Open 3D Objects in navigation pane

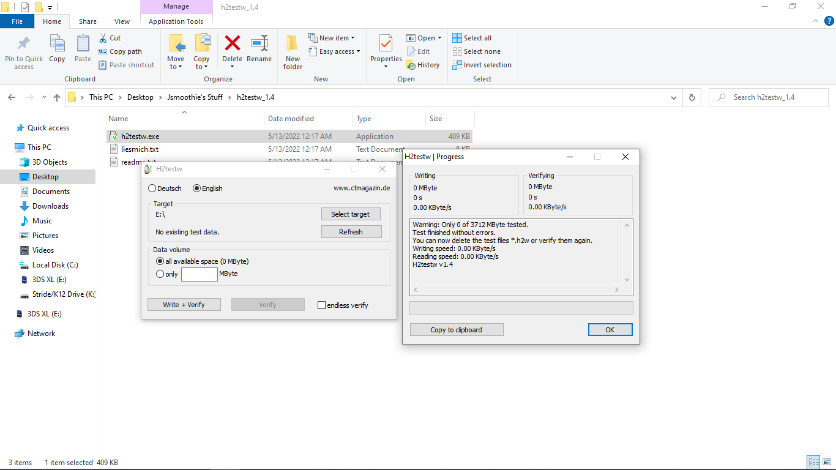pos(50,162)
